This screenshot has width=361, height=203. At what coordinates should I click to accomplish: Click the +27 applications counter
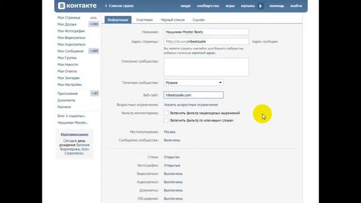(x=94, y=93)
